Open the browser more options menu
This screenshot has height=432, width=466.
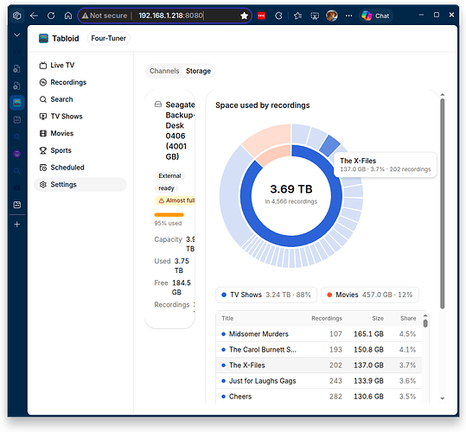(x=348, y=16)
